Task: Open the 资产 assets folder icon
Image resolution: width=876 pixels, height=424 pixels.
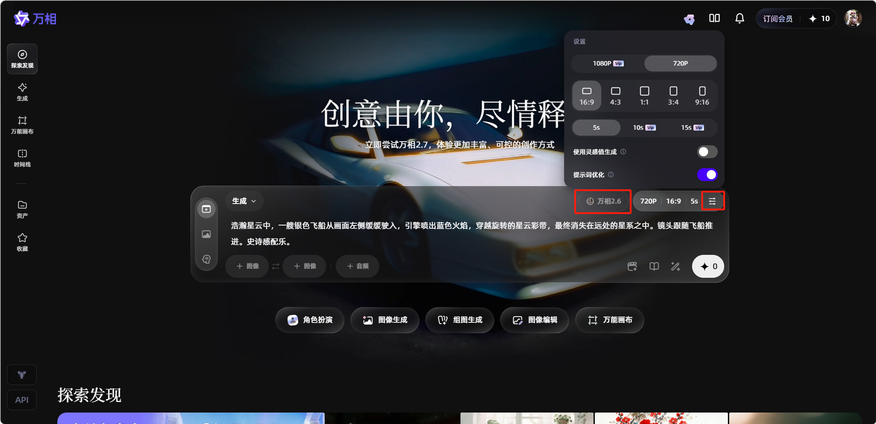Action: coord(22,209)
